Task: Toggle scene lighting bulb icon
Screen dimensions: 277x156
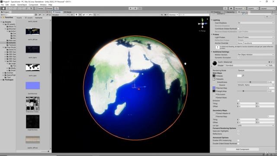Action: click(76, 15)
